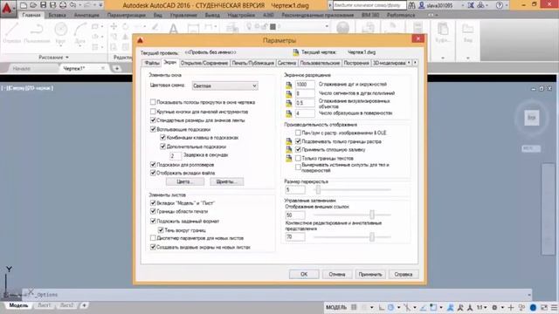Toggle polar tracking icon in status bar

(x=390, y=307)
